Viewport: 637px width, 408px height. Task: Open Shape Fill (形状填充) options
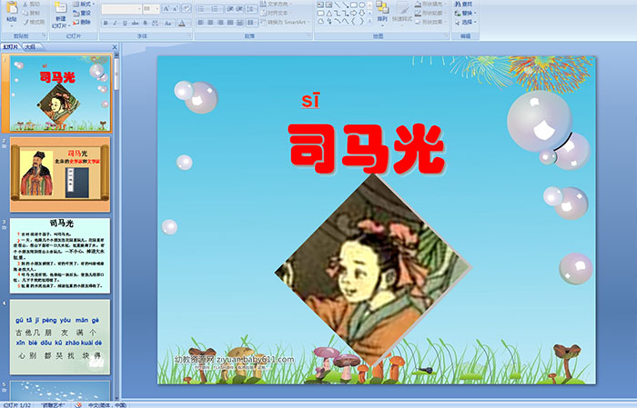(431, 4)
